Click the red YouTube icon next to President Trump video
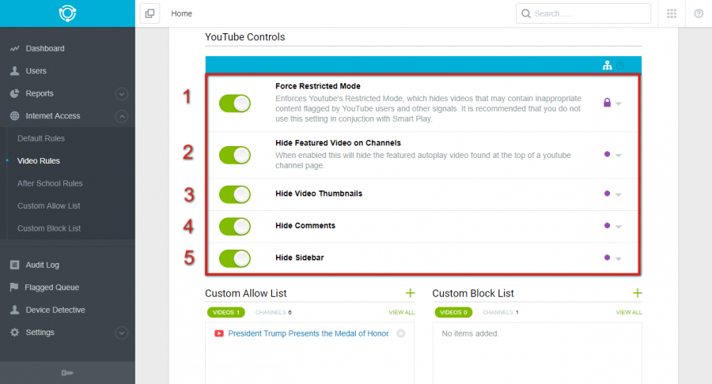This screenshot has height=384, width=712. [x=219, y=333]
